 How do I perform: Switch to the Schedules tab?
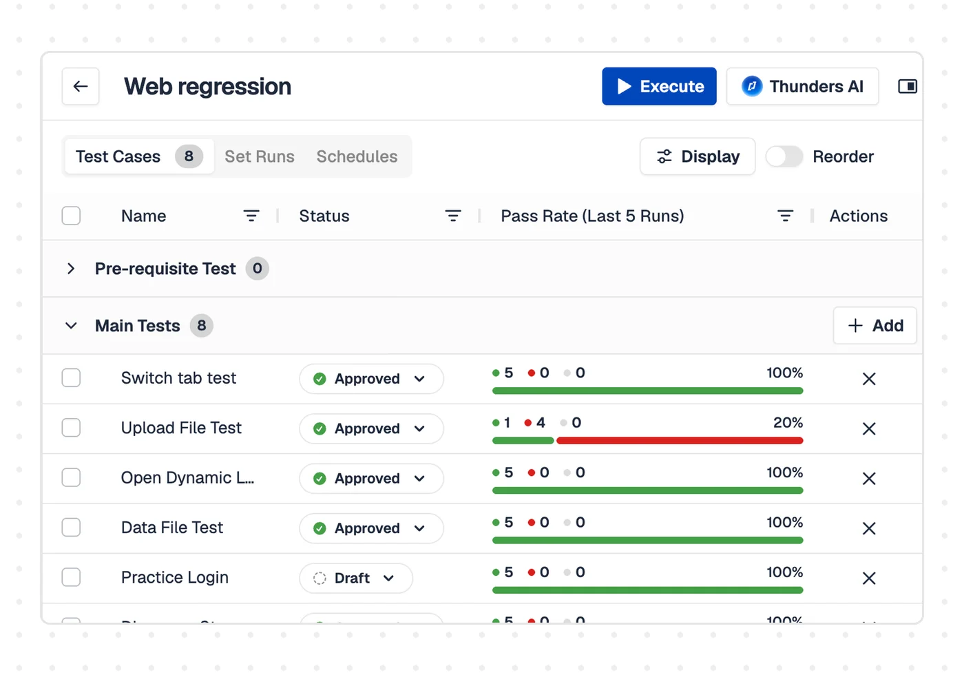pyautogui.click(x=357, y=156)
